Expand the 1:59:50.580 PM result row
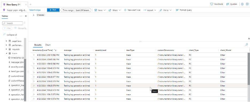The image size is (250, 102). [x=34, y=64]
